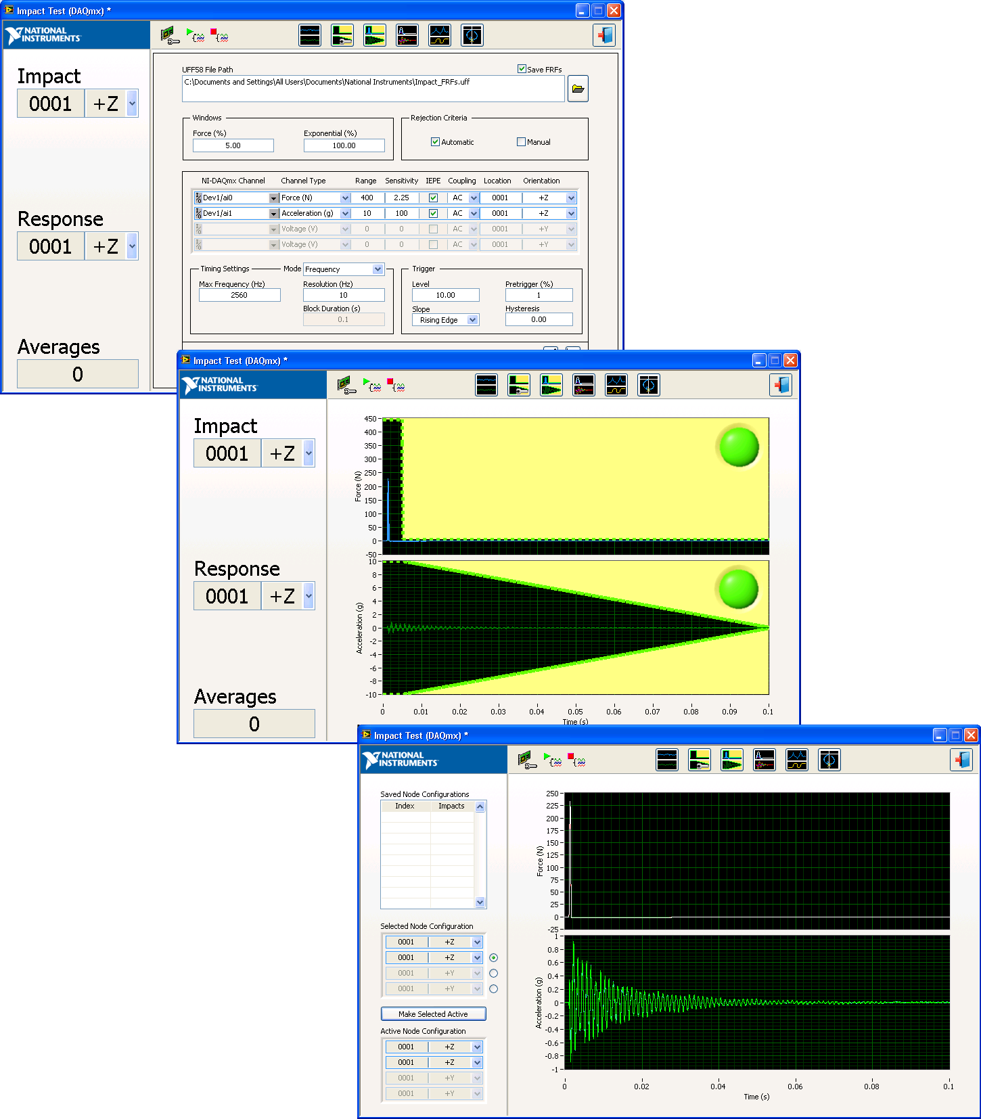Uncheck Automatic rejection criteria
Screen dimensions: 981x1119
coord(435,141)
